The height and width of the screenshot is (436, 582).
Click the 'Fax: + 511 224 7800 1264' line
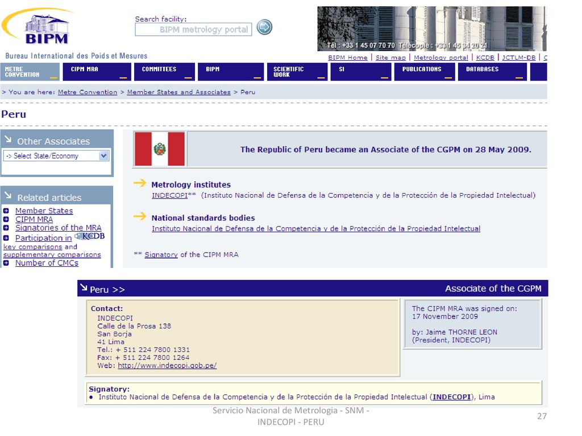click(143, 358)
